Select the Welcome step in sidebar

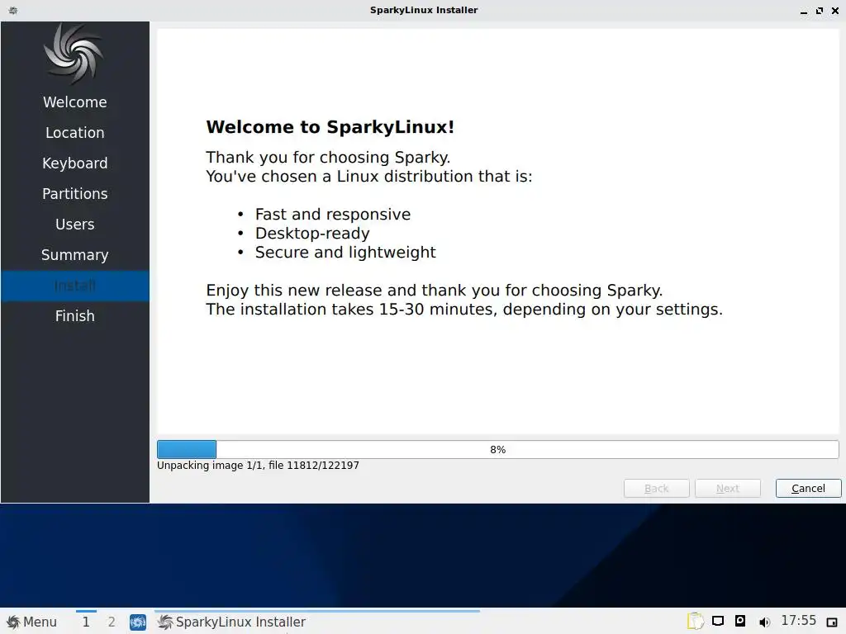click(x=75, y=102)
